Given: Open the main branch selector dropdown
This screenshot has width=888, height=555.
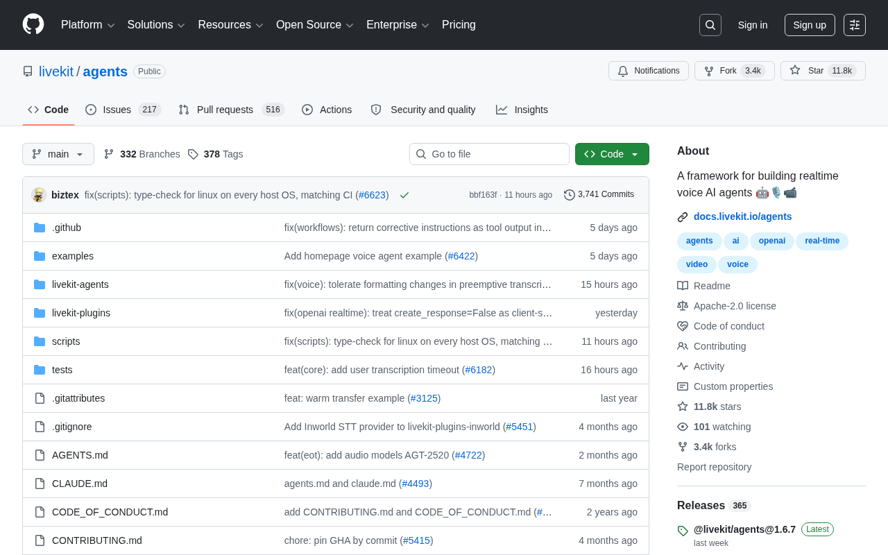Looking at the screenshot, I should (x=58, y=154).
